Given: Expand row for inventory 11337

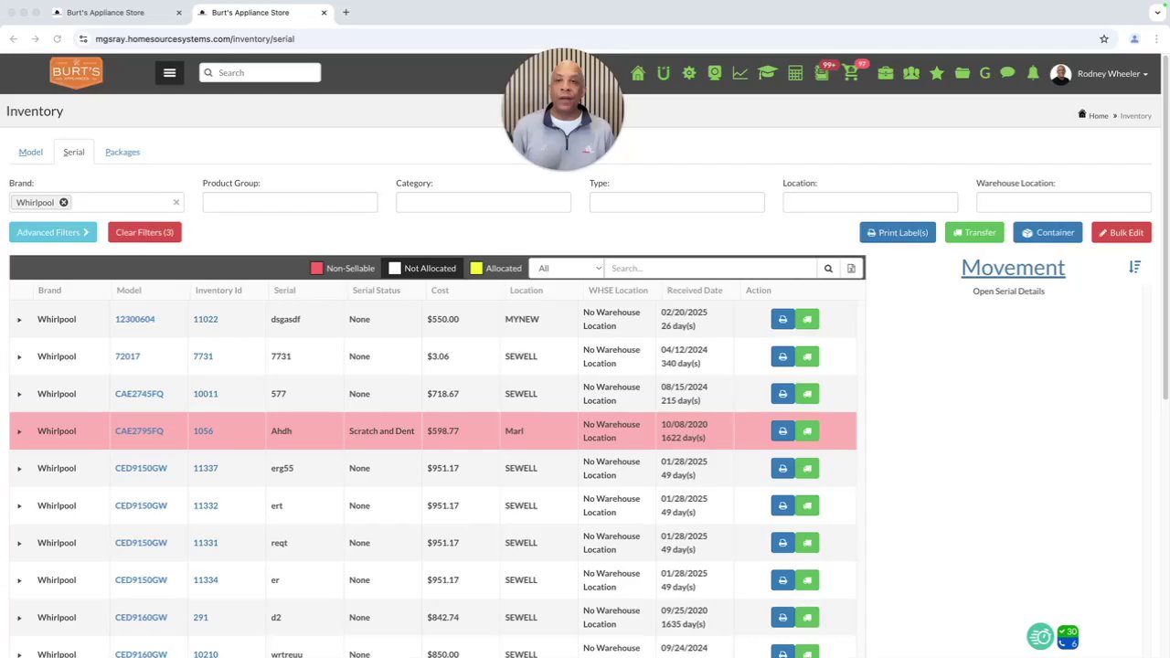Looking at the screenshot, I should (x=19, y=469).
